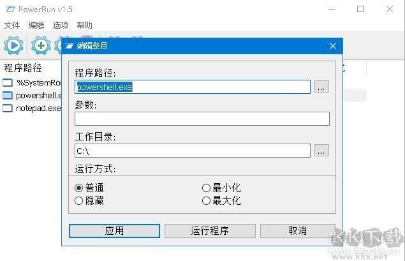This screenshot has width=405, height=261.
Task: Click the 应用 button
Action: pos(114,230)
